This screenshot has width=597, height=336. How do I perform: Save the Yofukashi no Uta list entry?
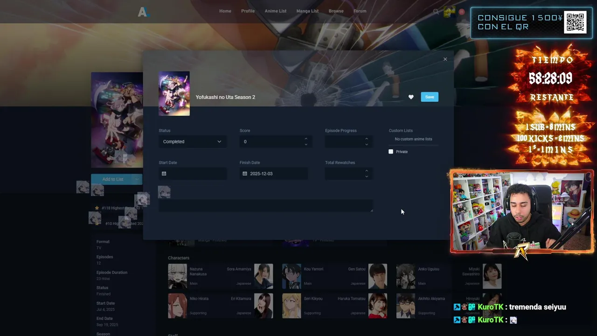(x=430, y=97)
